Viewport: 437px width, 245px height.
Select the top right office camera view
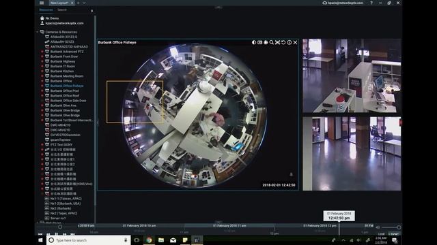tap(352, 76)
